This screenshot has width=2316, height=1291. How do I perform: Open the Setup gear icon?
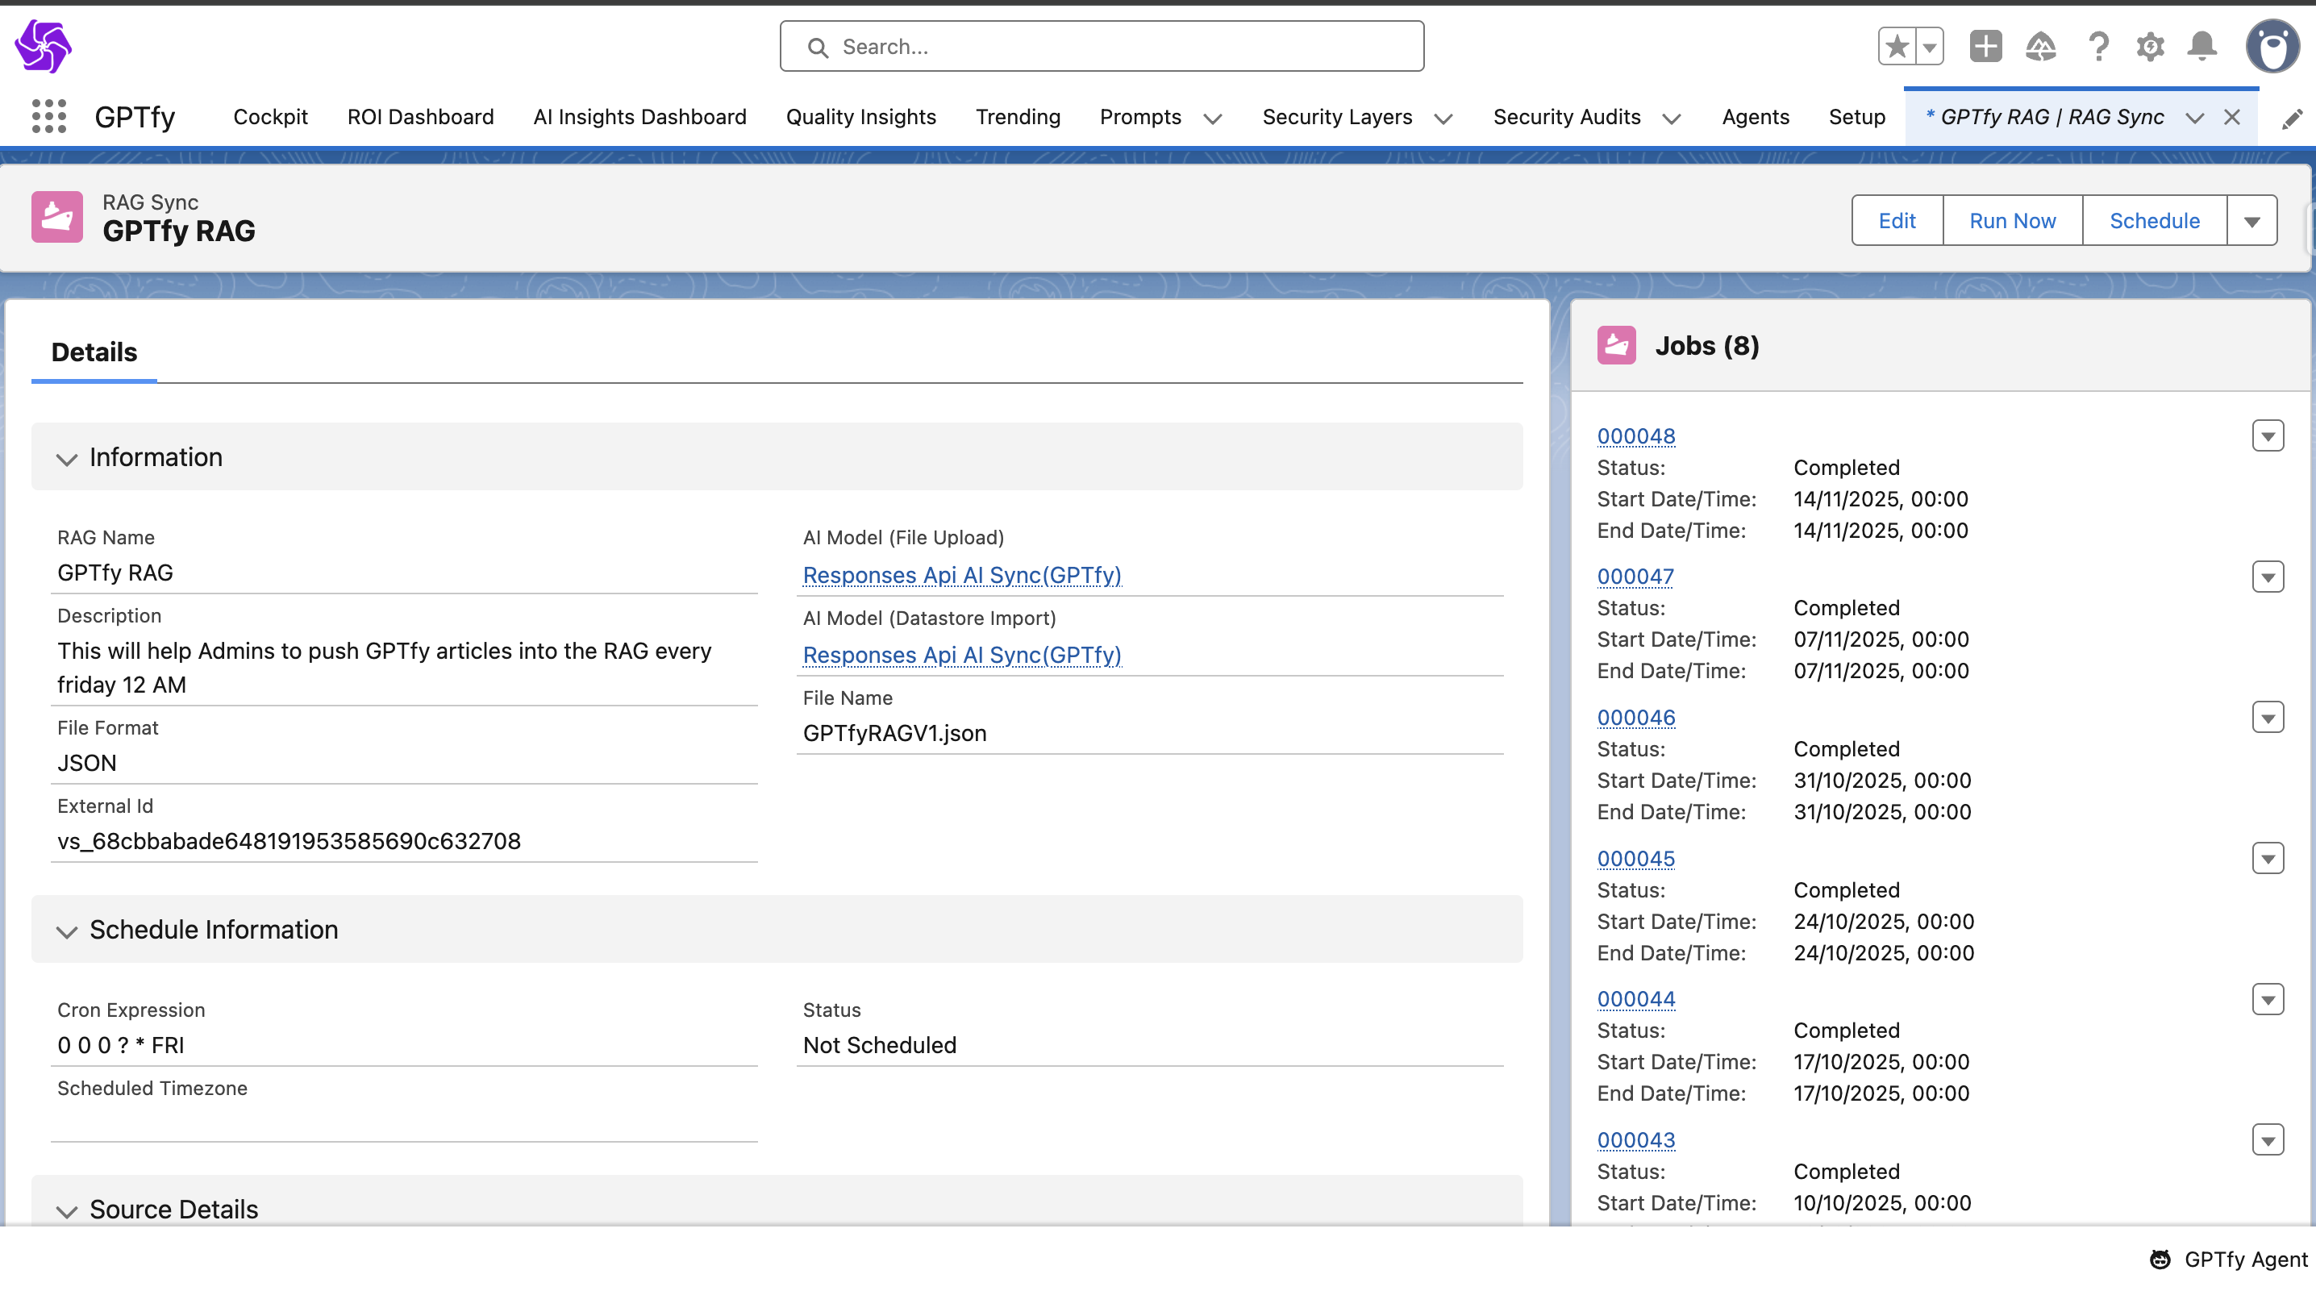[2150, 47]
